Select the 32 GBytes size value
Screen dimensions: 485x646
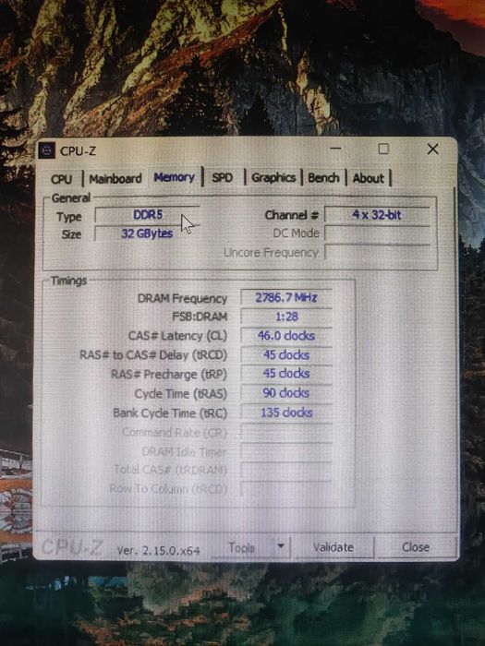tap(148, 233)
